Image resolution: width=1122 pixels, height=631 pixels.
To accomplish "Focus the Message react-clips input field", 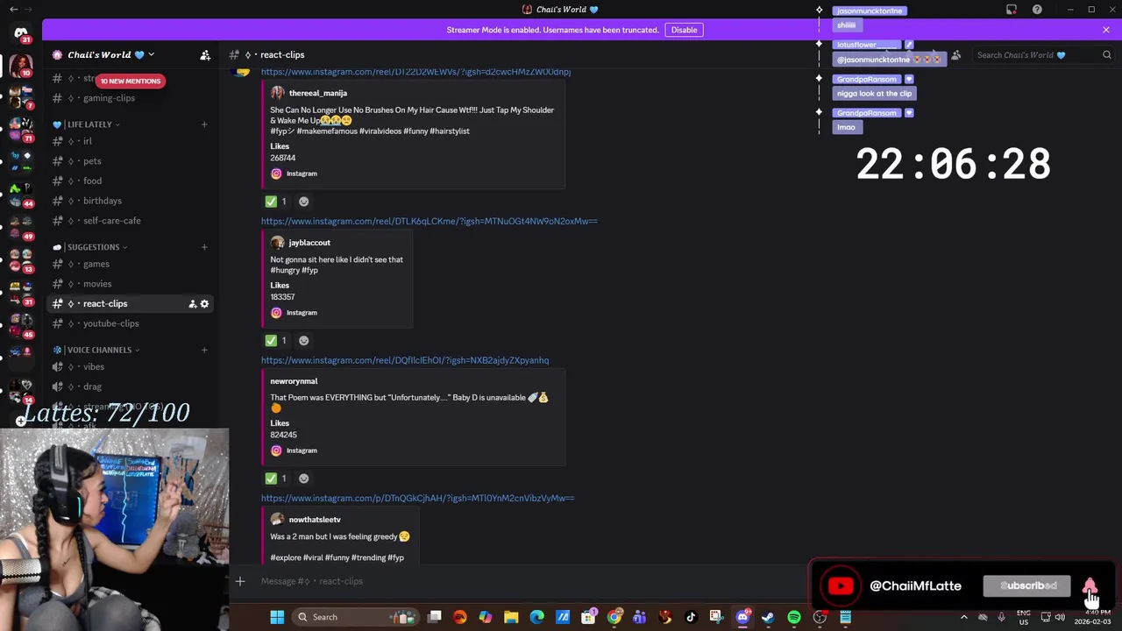I will click(526, 581).
